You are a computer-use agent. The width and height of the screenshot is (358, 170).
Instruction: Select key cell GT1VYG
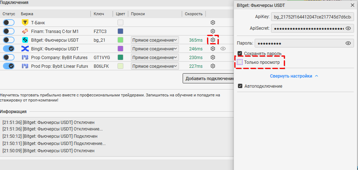[102, 58]
